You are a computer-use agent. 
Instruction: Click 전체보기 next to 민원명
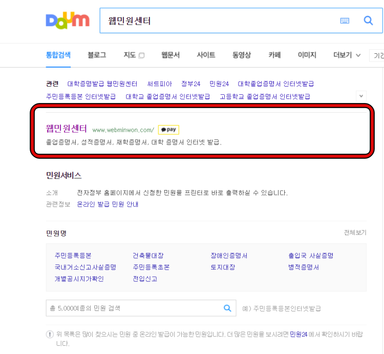[355, 233]
